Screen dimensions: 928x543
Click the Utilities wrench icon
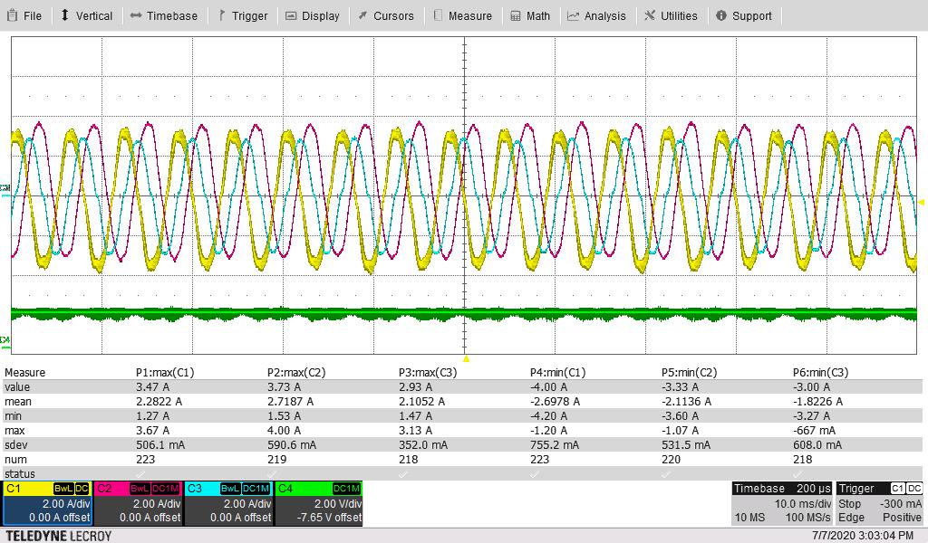coord(649,14)
